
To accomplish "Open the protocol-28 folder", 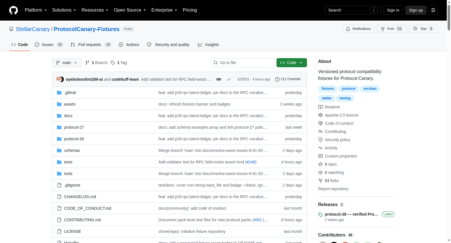I will [74, 139].
